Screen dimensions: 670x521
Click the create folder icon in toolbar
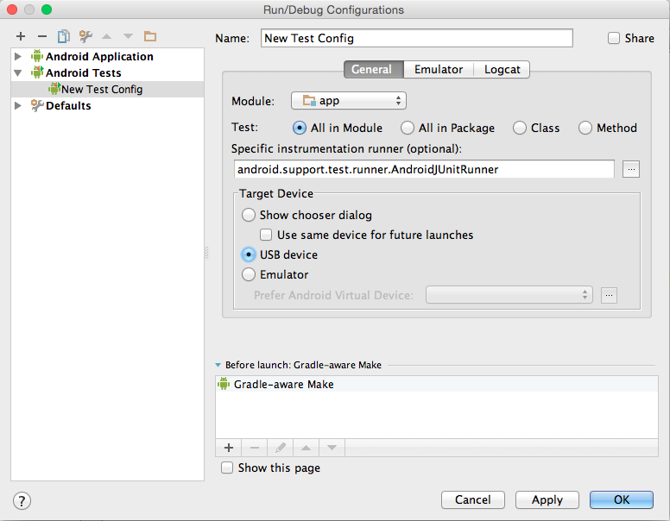click(x=150, y=36)
